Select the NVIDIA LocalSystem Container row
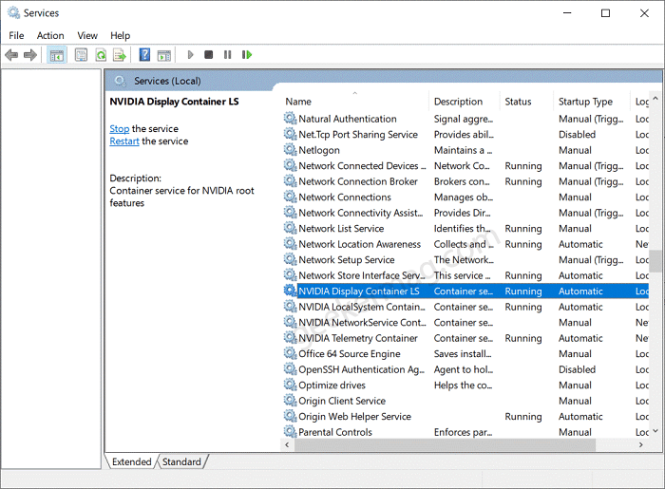The height and width of the screenshot is (489, 665). pyautogui.click(x=465, y=307)
